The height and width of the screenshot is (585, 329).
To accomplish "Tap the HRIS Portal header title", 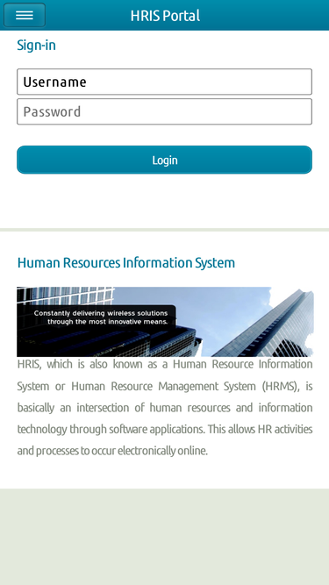I will tap(165, 16).
